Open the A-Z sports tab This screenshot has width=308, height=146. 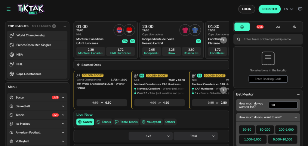tap(278, 27)
